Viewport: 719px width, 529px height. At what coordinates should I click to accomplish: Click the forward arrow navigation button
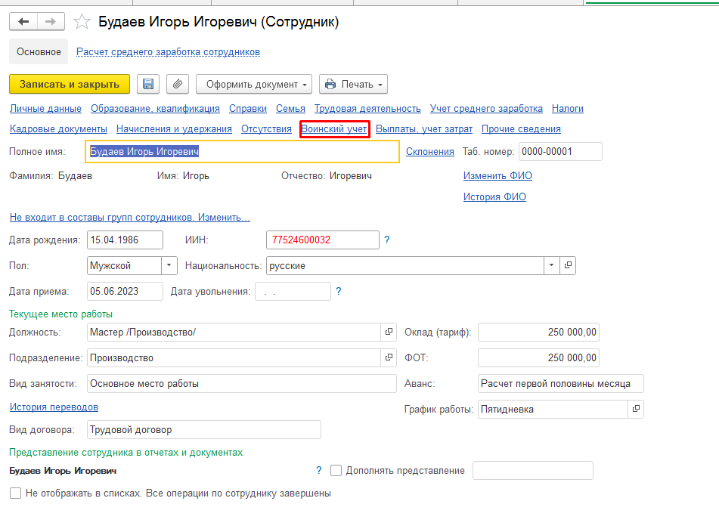click(x=51, y=22)
